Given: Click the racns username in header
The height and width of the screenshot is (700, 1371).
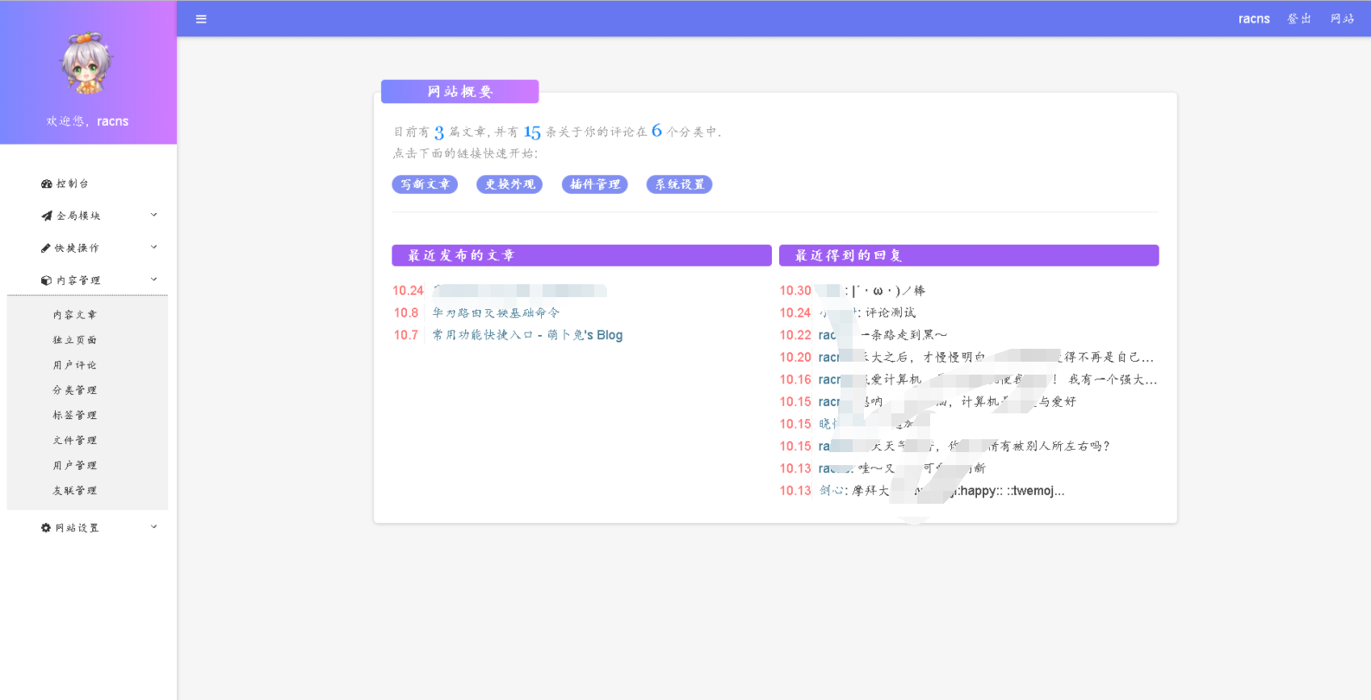Looking at the screenshot, I should pyautogui.click(x=1254, y=19).
